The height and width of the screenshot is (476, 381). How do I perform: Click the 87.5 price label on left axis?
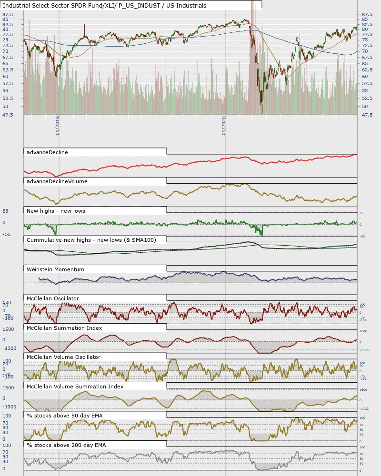coord(8,15)
